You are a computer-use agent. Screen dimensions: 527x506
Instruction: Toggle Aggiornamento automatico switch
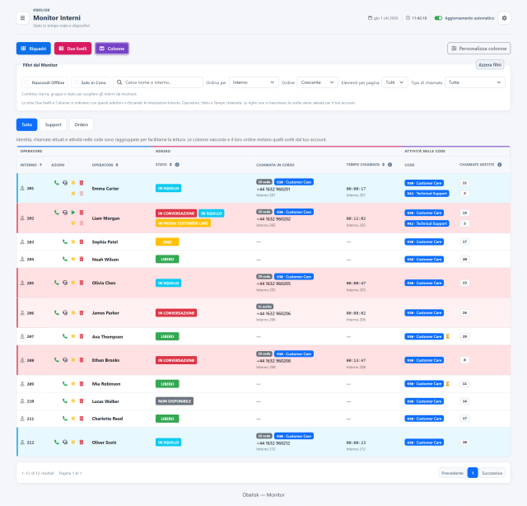tap(438, 18)
